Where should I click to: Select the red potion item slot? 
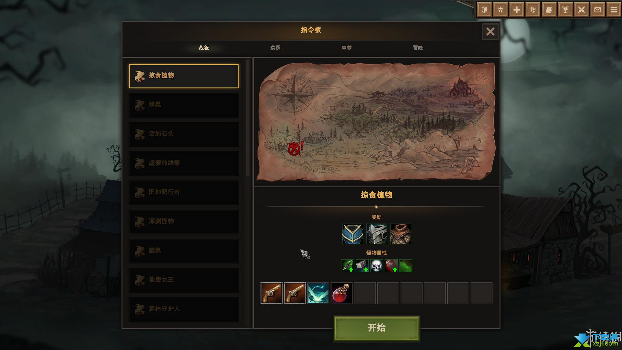point(341,293)
